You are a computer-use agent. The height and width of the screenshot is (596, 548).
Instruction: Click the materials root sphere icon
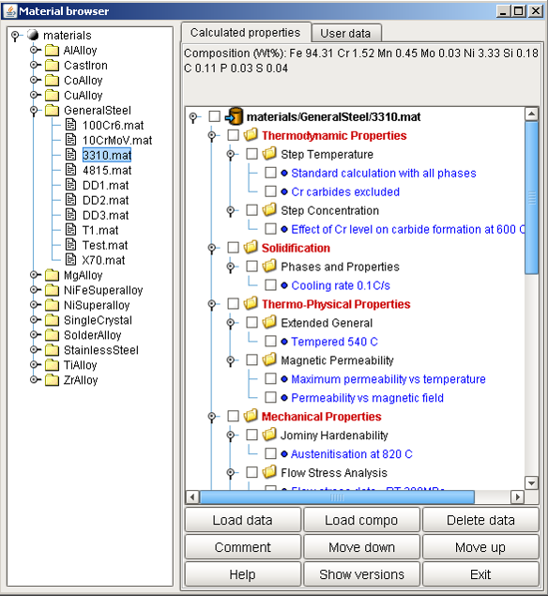click(33, 35)
